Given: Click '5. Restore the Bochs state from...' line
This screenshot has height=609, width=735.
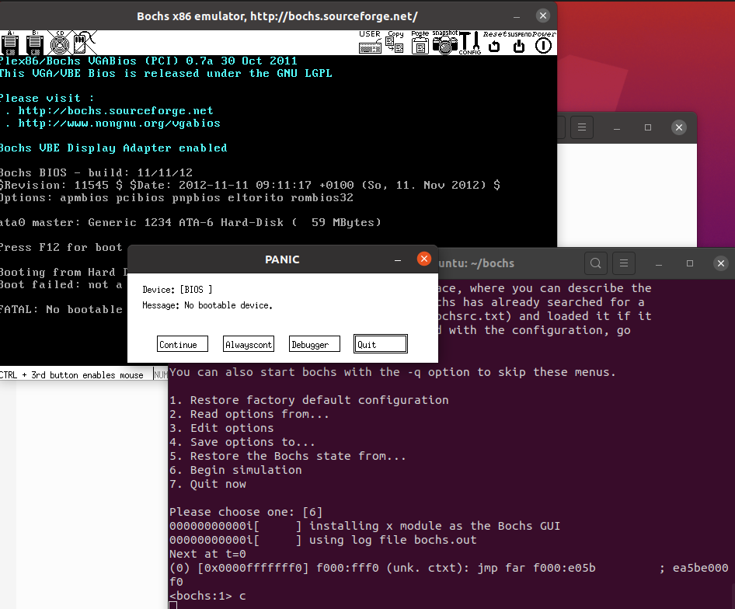Looking at the screenshot, I should pos(287,456).
